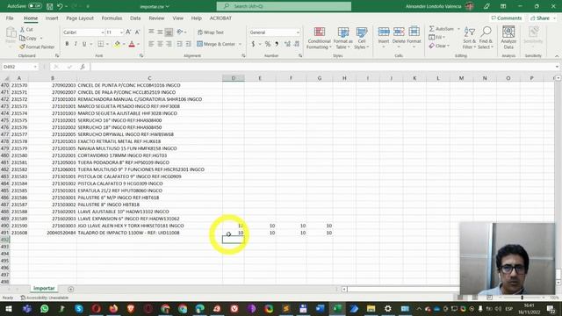Click the Font Color letter A icon

click(x=132, y=44)
